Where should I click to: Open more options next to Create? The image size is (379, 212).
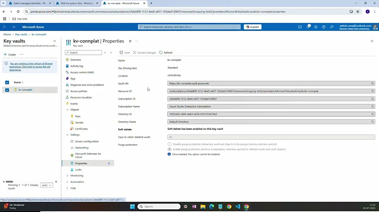[x=21, y=55]
